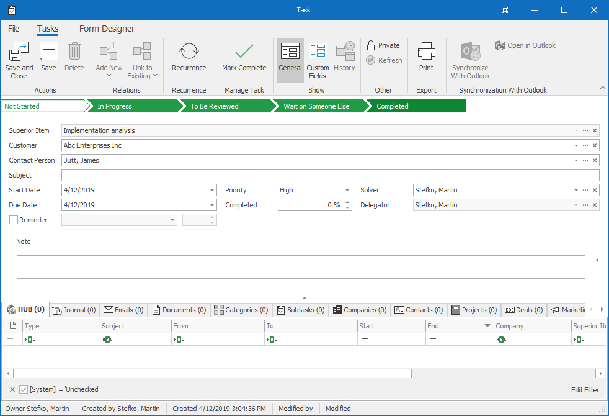Open the Form Designer ribbon tab
The width and height of the screenshot is (609, 416).
pyautogui.click(x=107, y=29)
